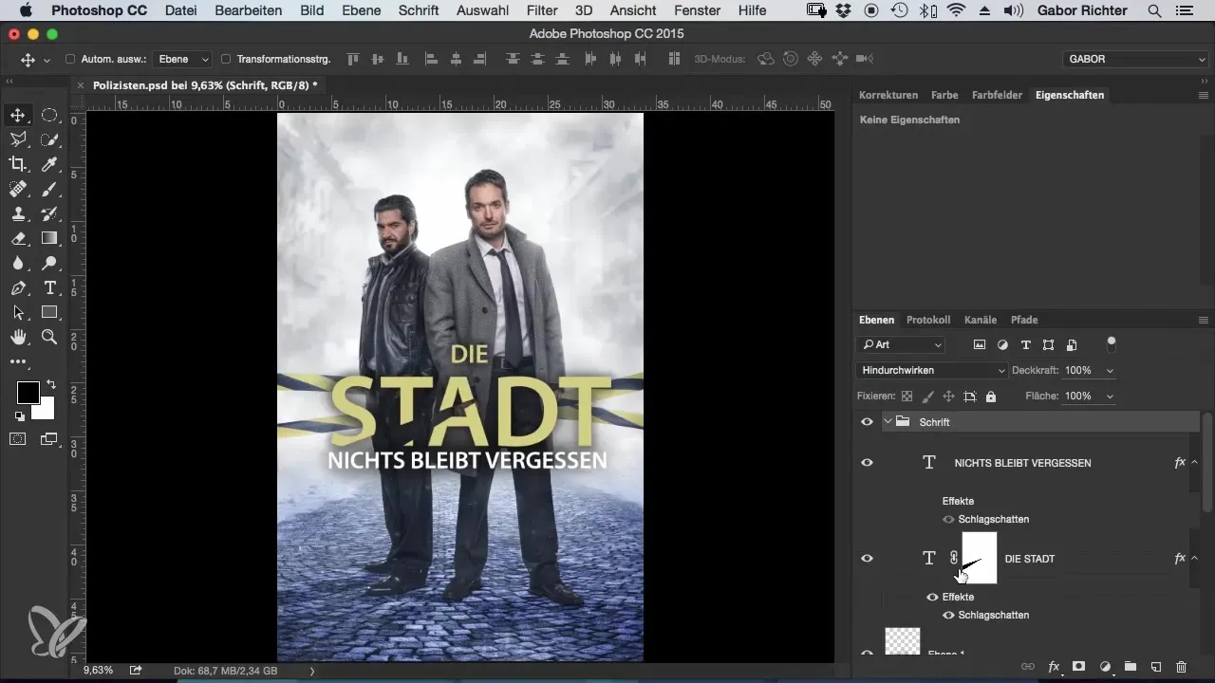
Task: Filter layers by pixel layers icon
Action: click(980, 344)
